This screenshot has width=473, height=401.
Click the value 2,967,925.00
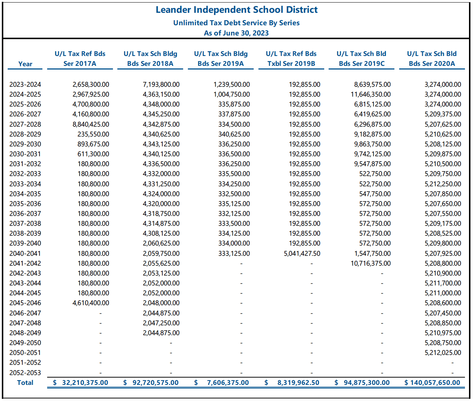click(91, 94)
